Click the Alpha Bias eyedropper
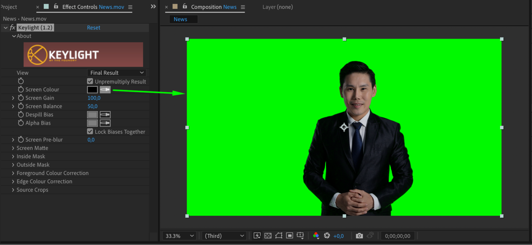This screenshot has width=532, height=245. 105,123
